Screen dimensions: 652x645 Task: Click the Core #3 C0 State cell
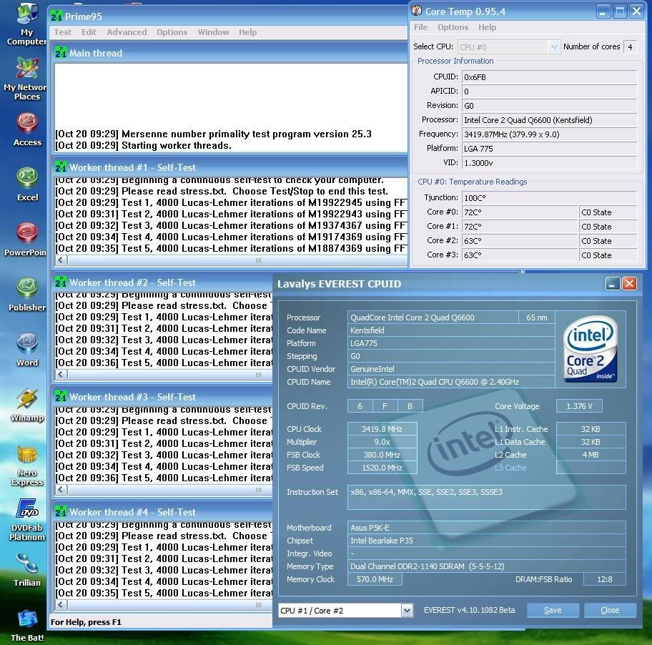coord(608,255)
